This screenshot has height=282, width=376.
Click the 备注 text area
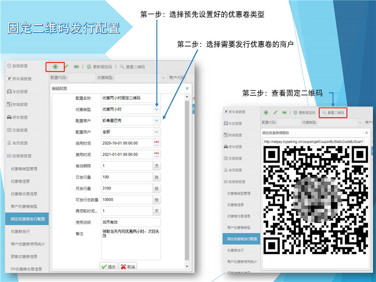(x=131, y=244)
